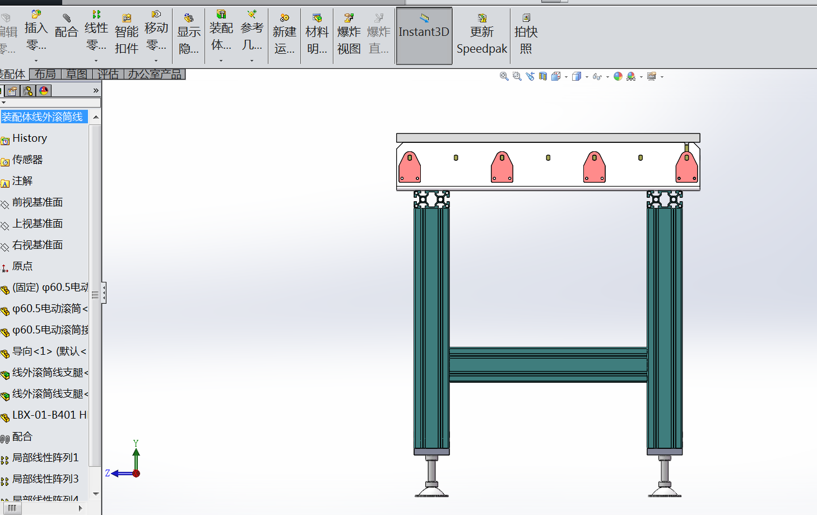Open the Display Style dropdown arrow
The width and height of the screenshot is (817, 515).
587,77
